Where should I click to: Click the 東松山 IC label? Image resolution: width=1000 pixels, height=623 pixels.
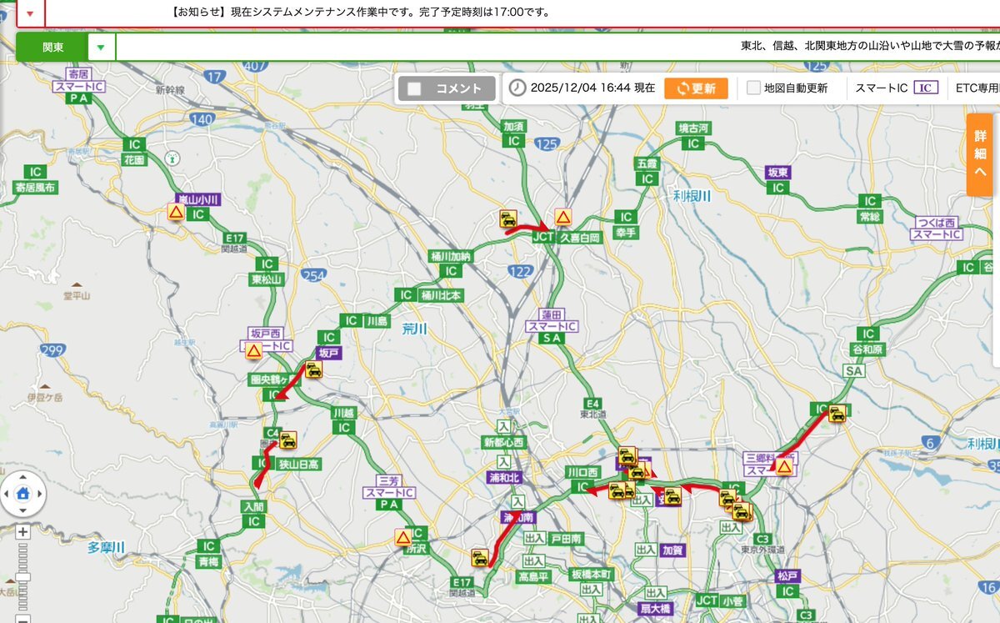267,279
